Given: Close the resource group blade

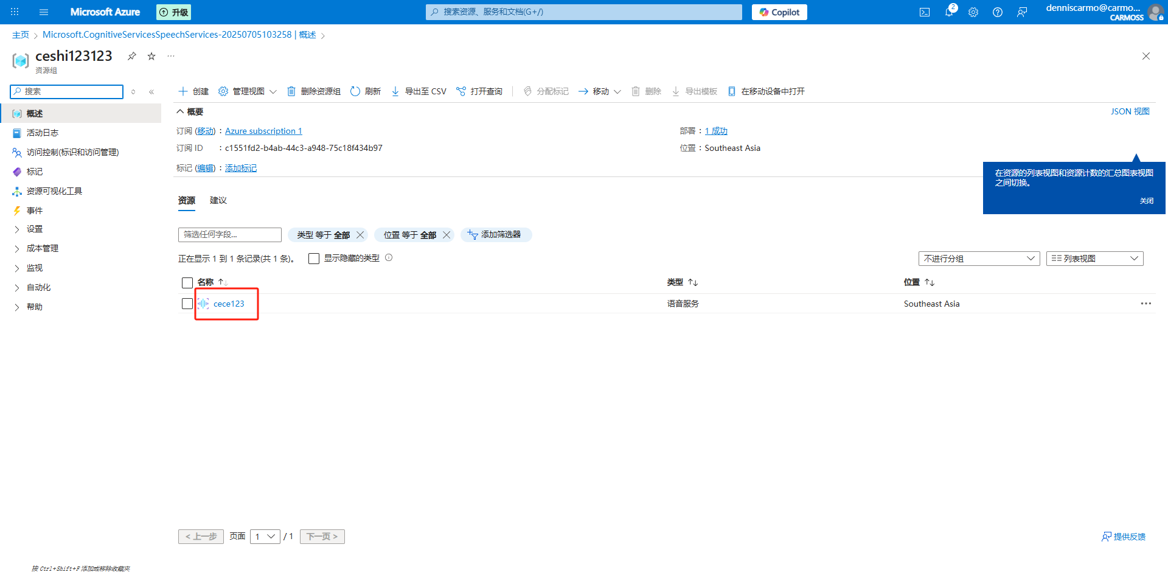Looking at the screenshot, I should [x=1146, y=56].
